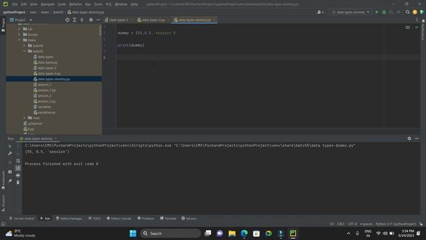
Task: Toggle the editor Reader Mode icon
Action: pyautogui.click(x=407, y=27)
